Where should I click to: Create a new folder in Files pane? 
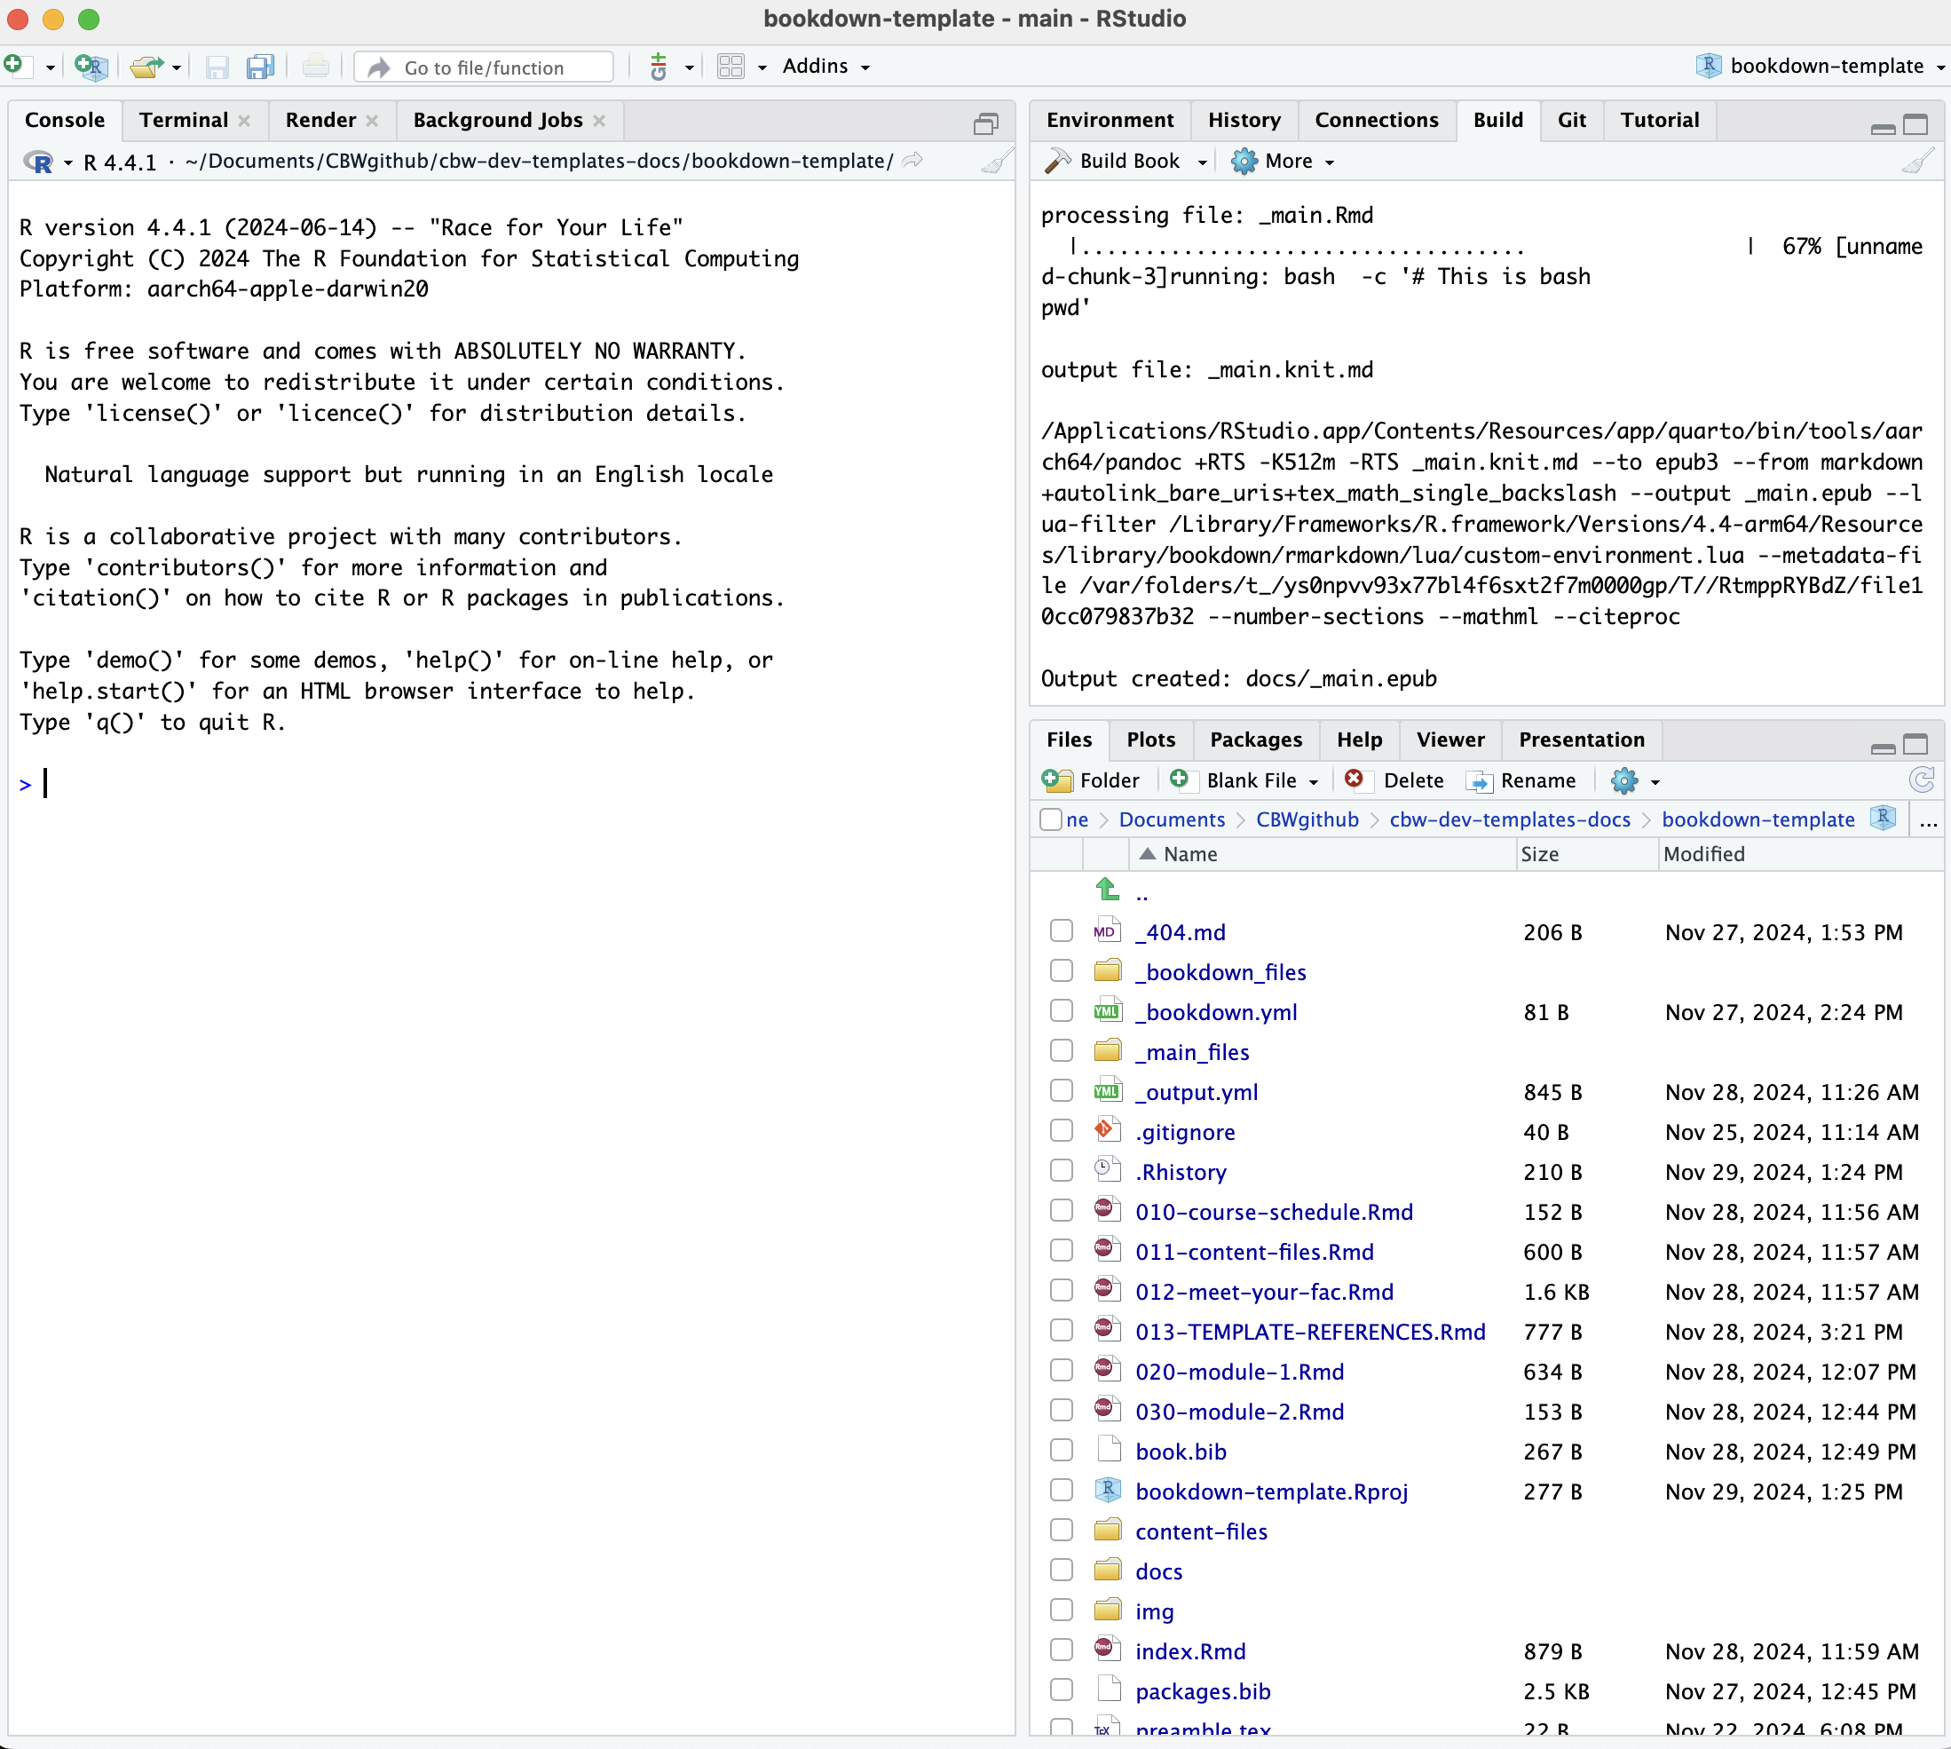1092,780
